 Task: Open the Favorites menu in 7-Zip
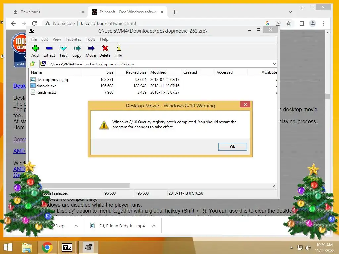click(73, 39)
